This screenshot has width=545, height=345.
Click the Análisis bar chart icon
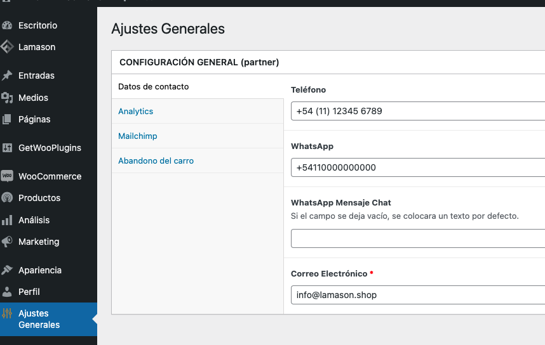pos(8,220)
